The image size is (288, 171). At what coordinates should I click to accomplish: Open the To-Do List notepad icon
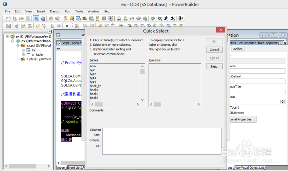tap(65, 18)
